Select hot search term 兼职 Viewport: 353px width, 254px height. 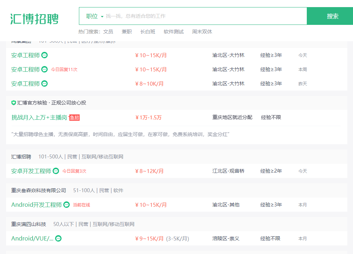(x=127, y=32)
